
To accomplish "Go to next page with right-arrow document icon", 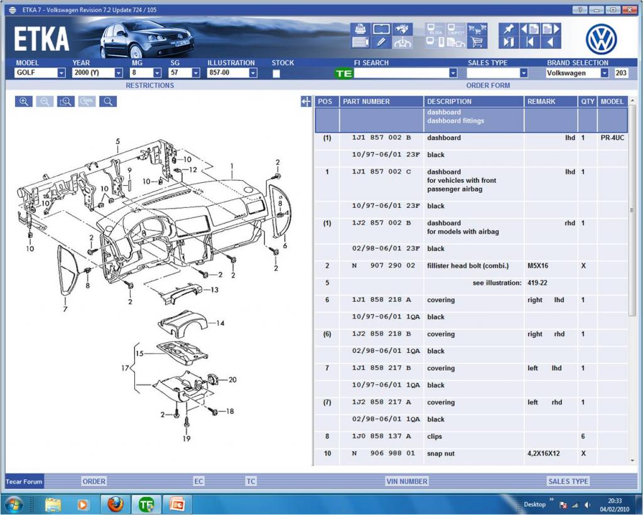I will click(x=551, y=29).
